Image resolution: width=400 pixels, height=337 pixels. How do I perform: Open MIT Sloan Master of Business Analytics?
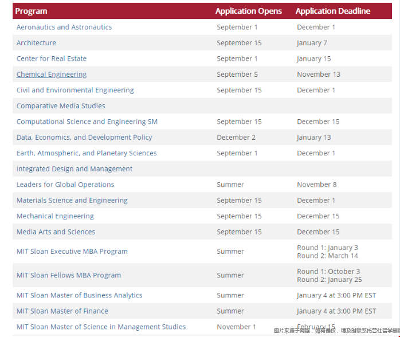click(79, 295)
